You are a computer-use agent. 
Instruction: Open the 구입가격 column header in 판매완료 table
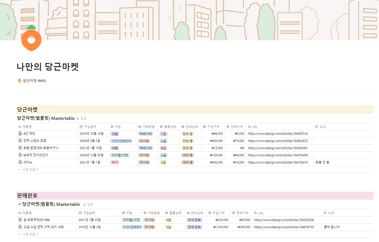218,213
